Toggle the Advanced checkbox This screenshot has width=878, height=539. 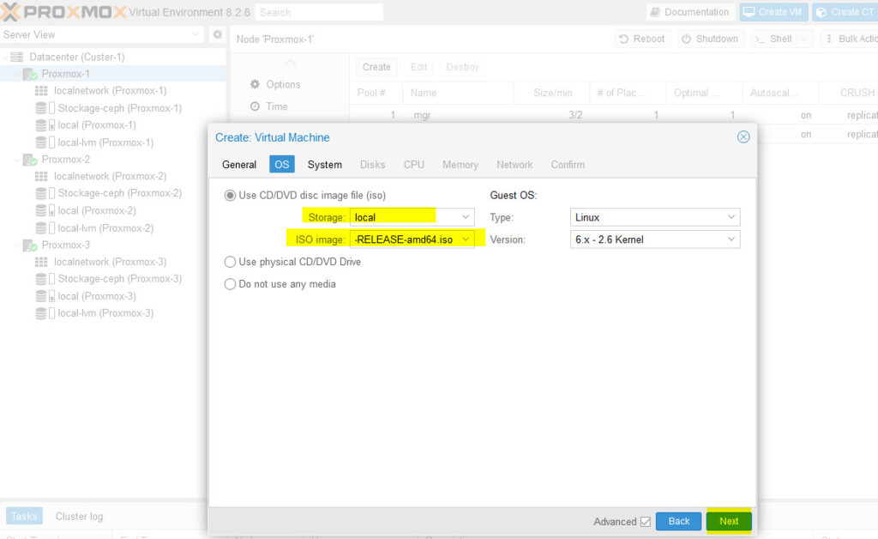coord(646,522)
